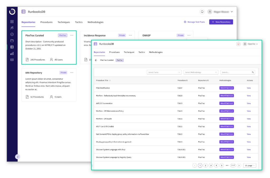Open the Select Tactic dropdown

click(x=164, y=72)
